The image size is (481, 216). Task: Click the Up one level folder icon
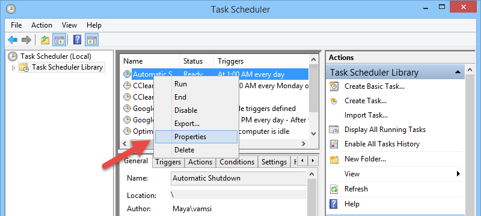point(45,40)
